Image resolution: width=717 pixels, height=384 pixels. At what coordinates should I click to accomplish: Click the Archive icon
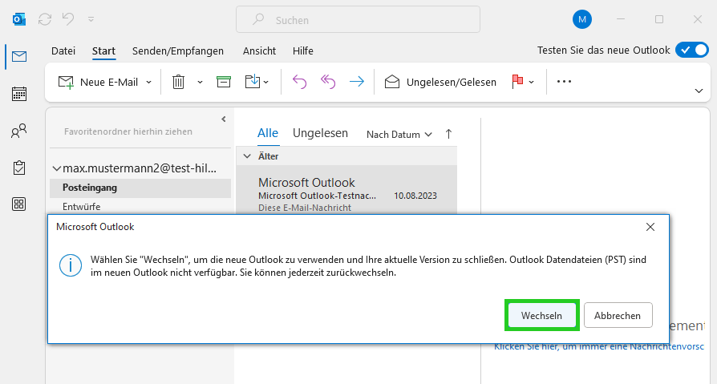[x=224, y=83]
